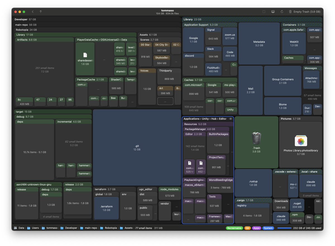Toggle the Apps legend filter
This screenshot has width=335, height=246.
[x=257, y=228]
